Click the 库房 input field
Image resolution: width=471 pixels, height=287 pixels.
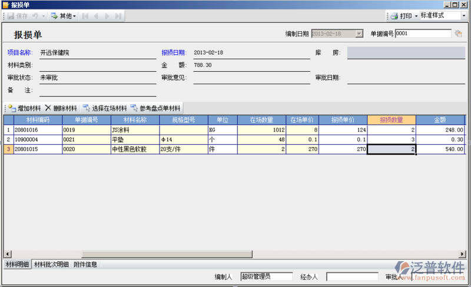click(x=406, y=53)
